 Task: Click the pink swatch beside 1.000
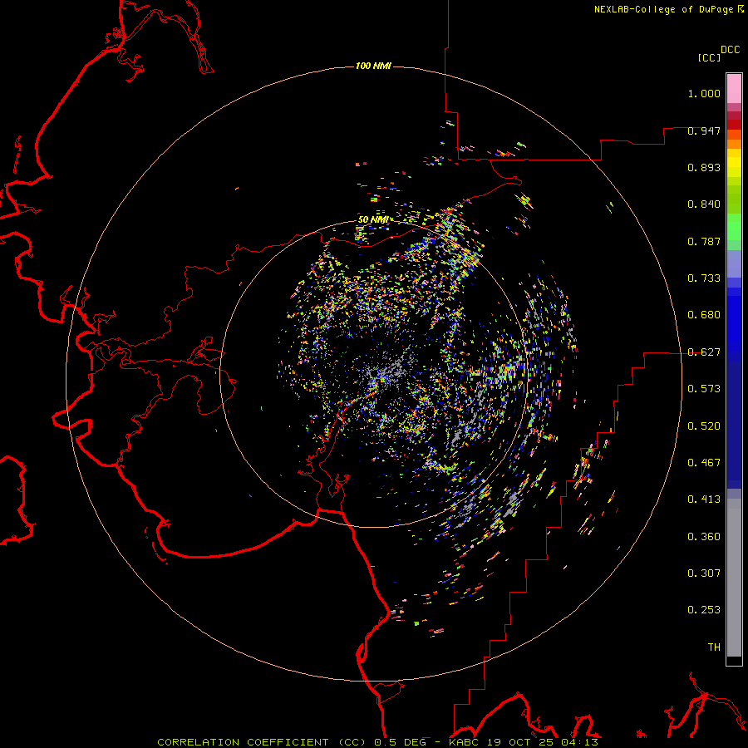734,89
